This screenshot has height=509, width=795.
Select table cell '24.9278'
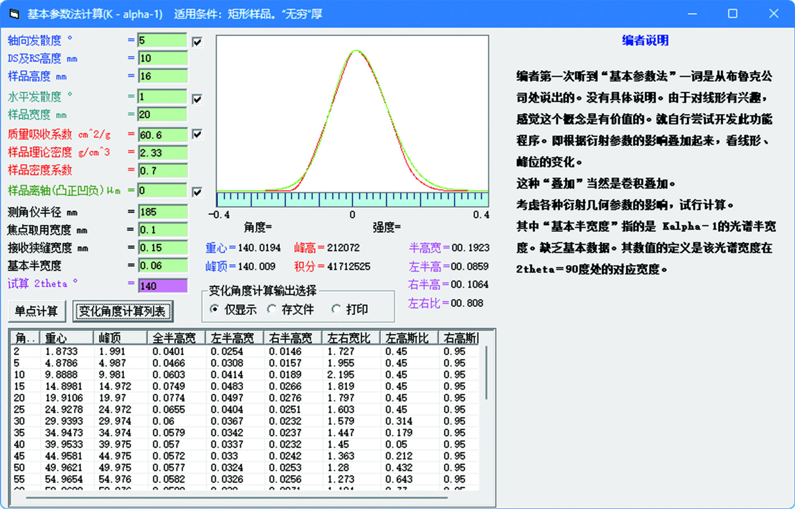point(64,409)
